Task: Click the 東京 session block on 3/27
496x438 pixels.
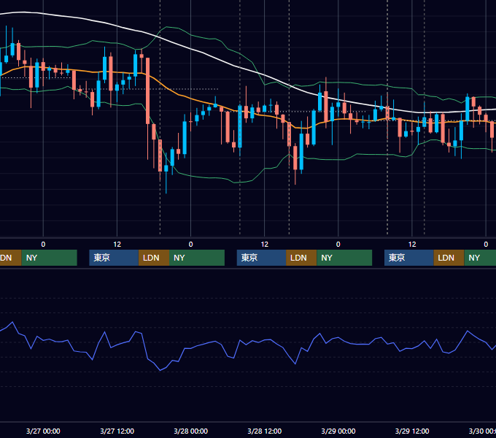Action: click(x=114, y=258)
